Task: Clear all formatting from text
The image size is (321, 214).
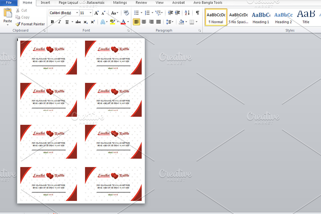Action: click(x=126, y=13)
